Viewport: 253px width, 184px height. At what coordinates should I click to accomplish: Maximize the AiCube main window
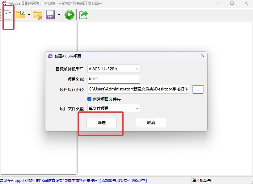[232, 3]
